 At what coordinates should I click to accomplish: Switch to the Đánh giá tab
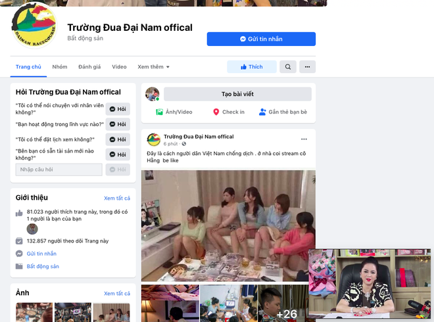[89, 67]
